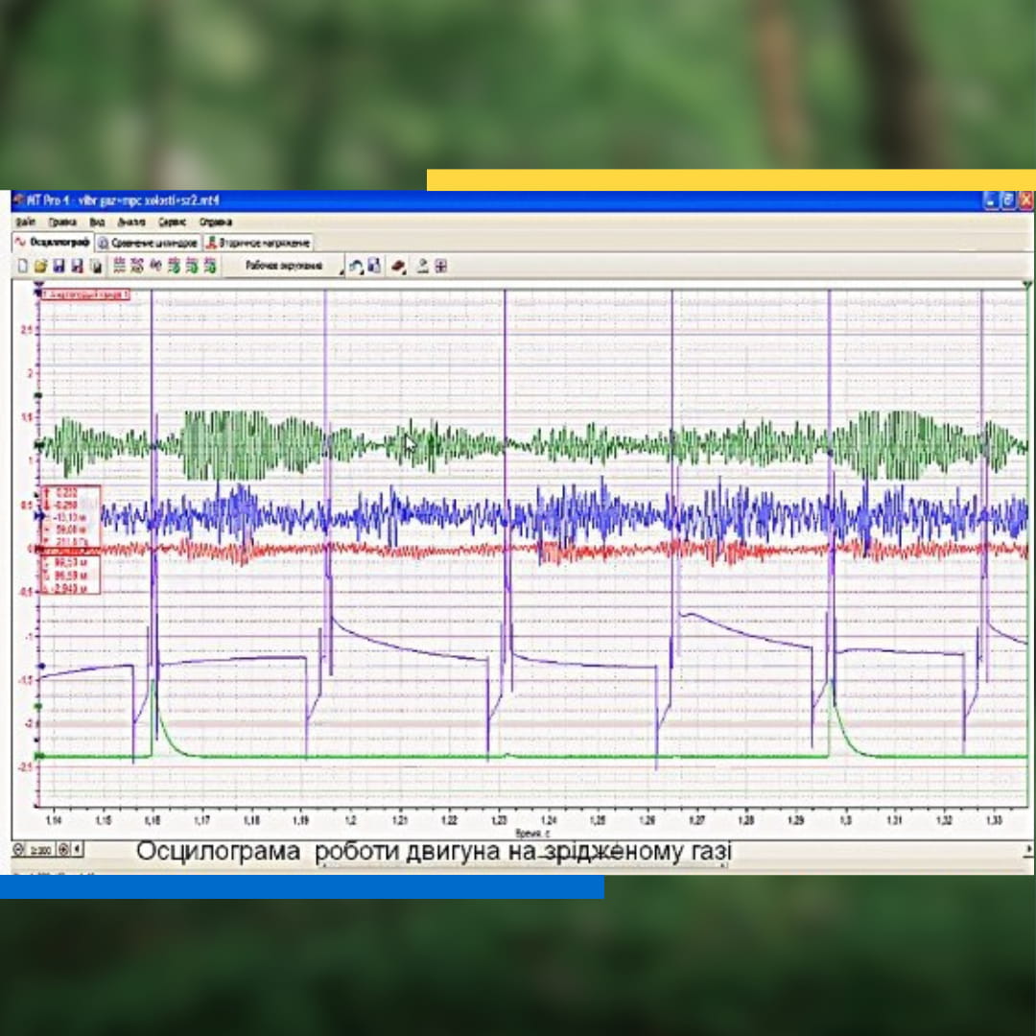Click the last green channel layout icon
Viewport: 1036px width, 1036px height.
210,266
